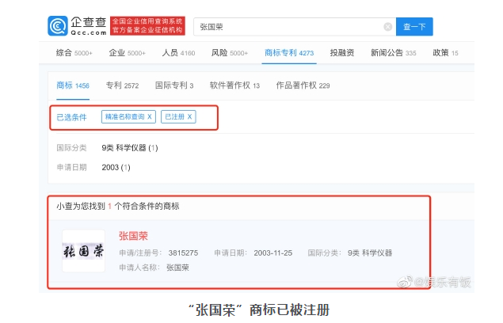The image size is (503, 323).
Task: Filter by 9类 科学仪器 classification
Action: (130, 147)
